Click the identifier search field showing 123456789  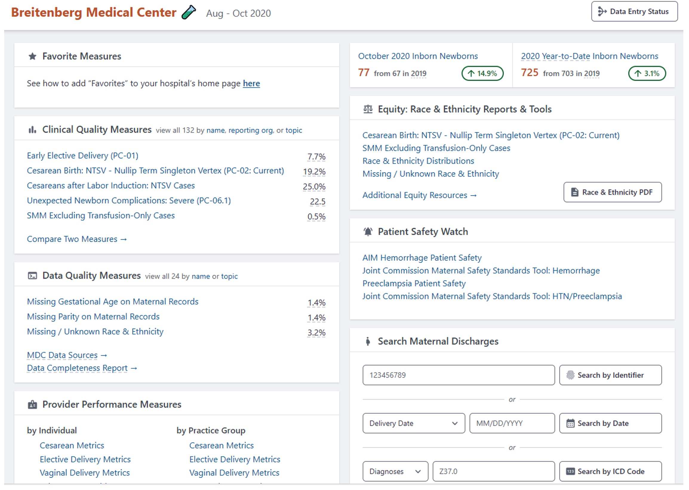(459, 376)
